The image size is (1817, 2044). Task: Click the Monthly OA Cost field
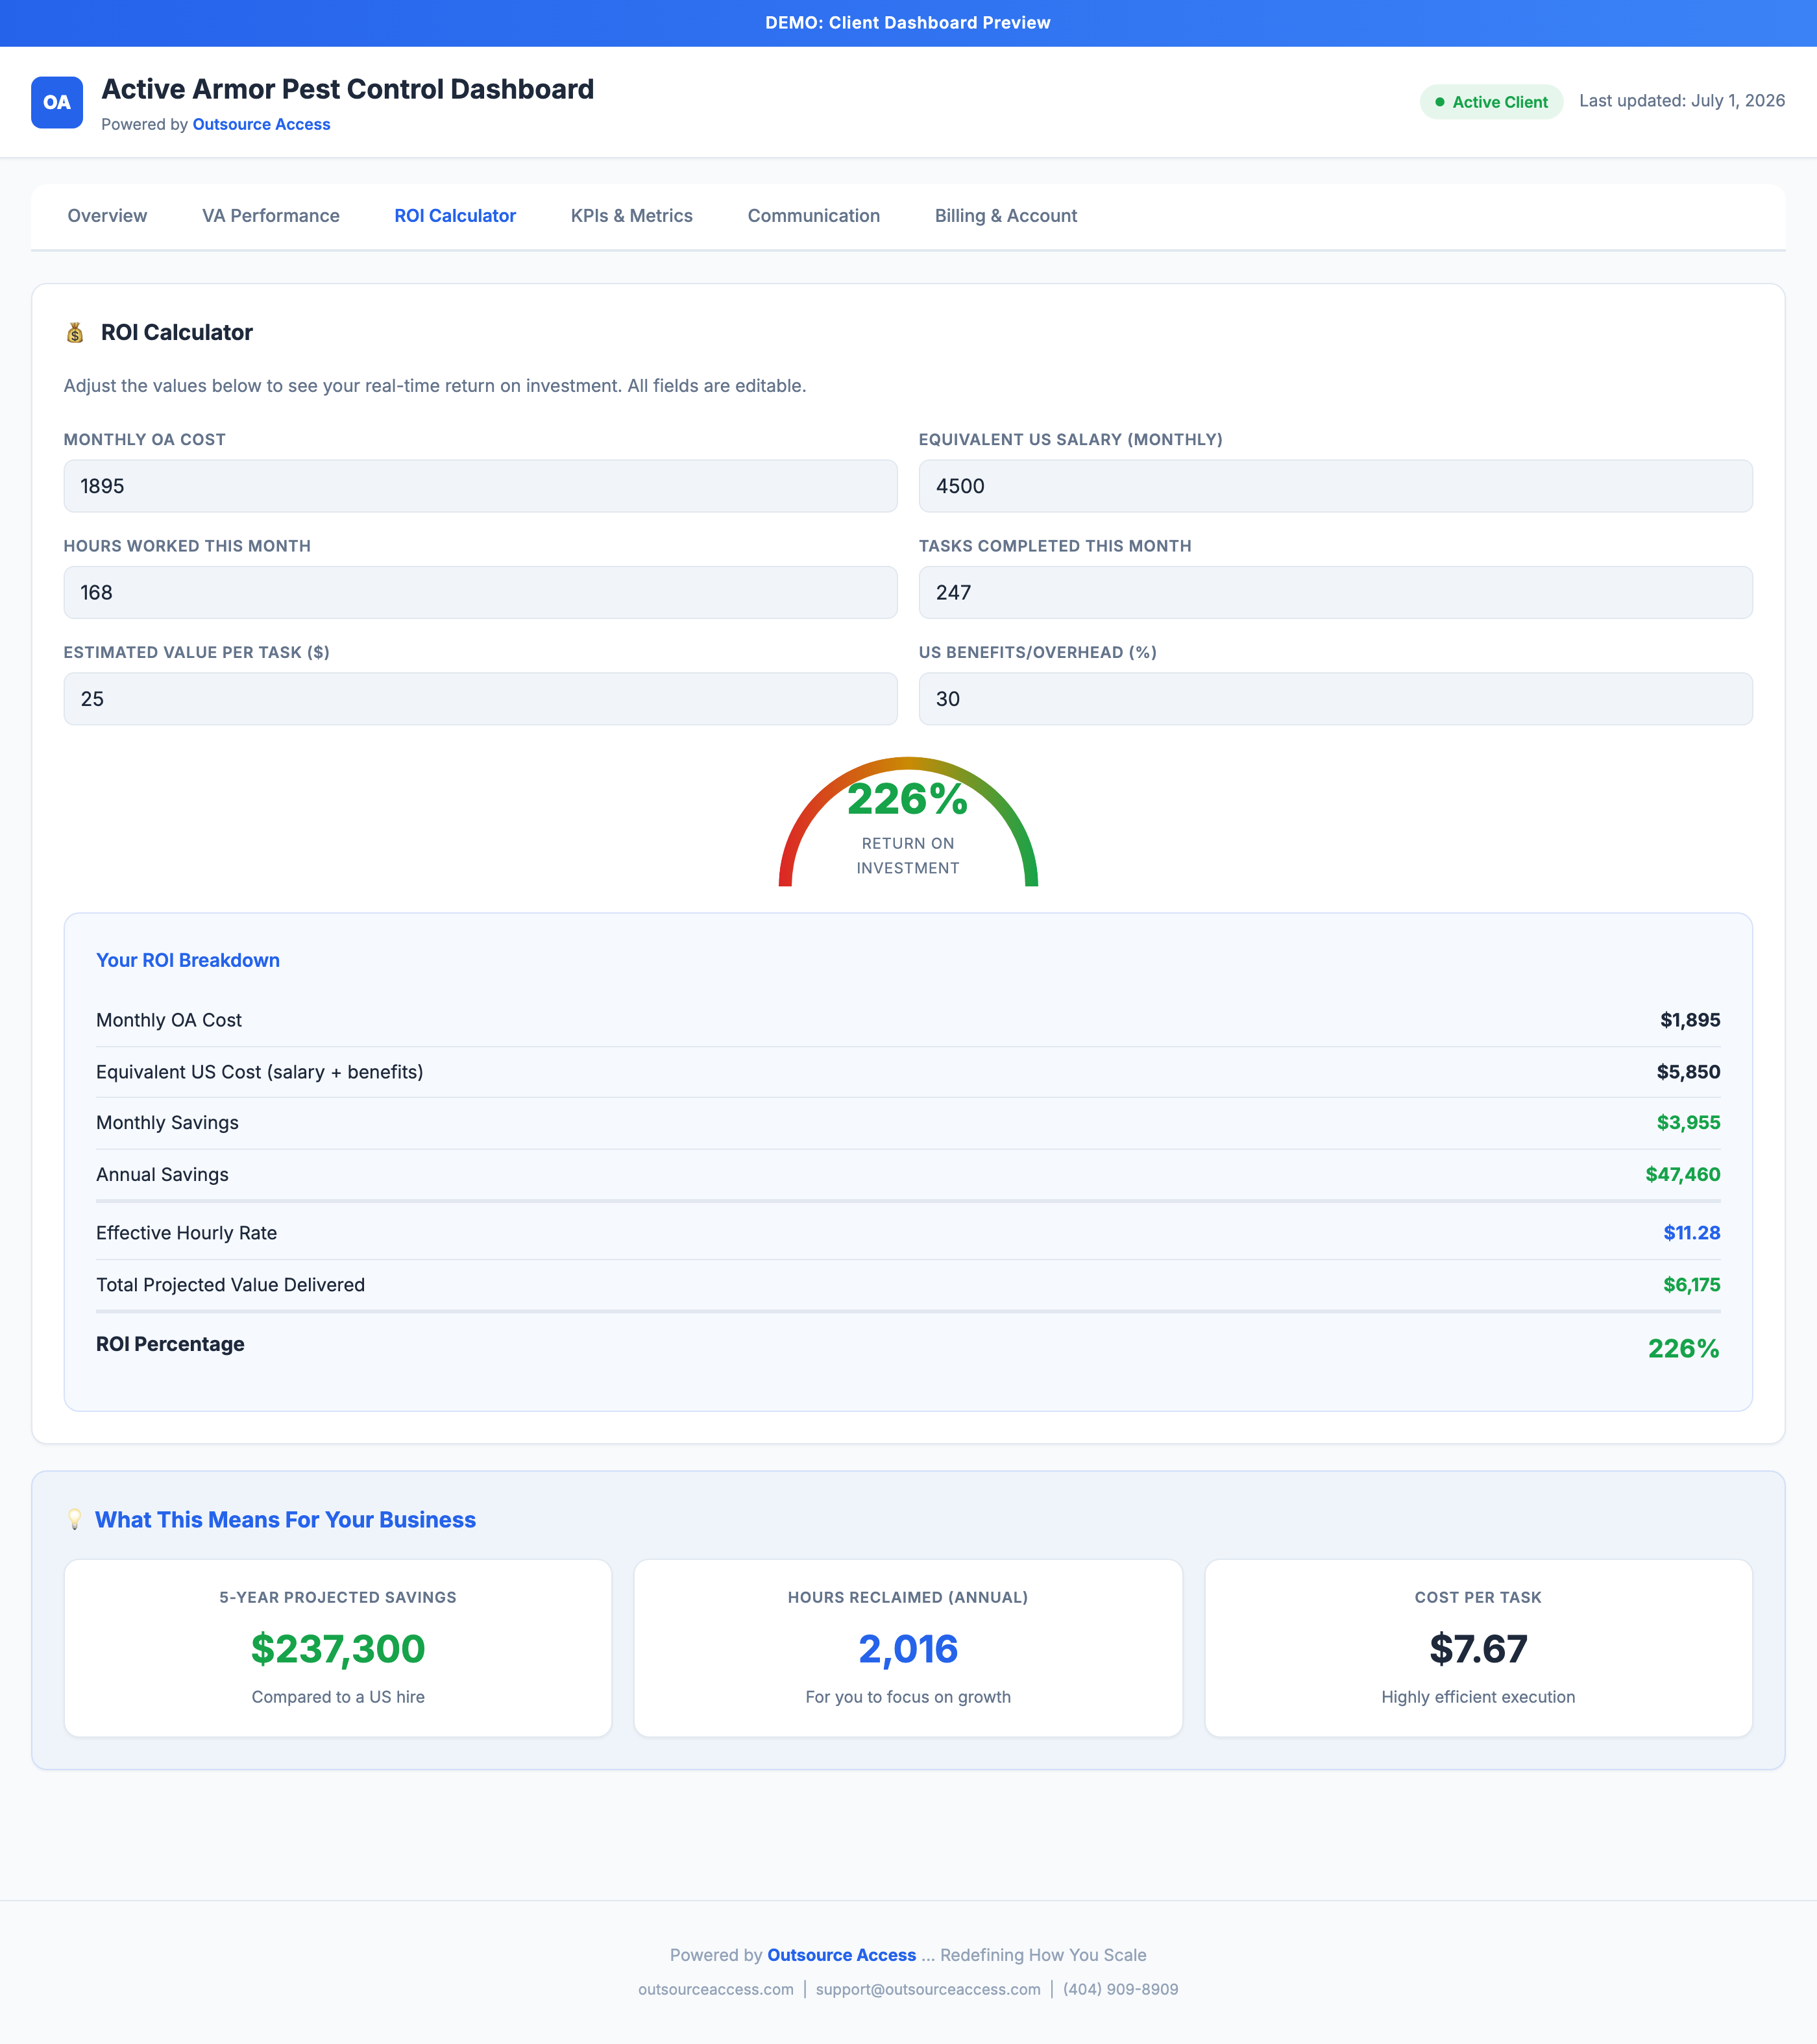click(x=481, y=486)
